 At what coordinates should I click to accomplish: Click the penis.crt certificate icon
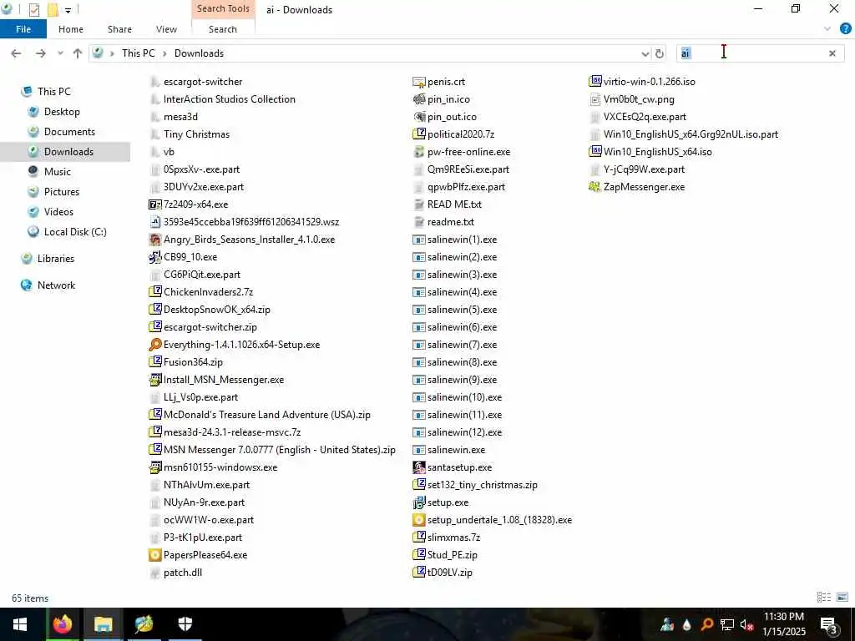click(419, 82)
